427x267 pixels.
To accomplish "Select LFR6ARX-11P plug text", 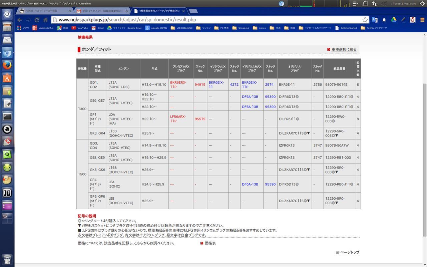I will (x=178, y=119).
